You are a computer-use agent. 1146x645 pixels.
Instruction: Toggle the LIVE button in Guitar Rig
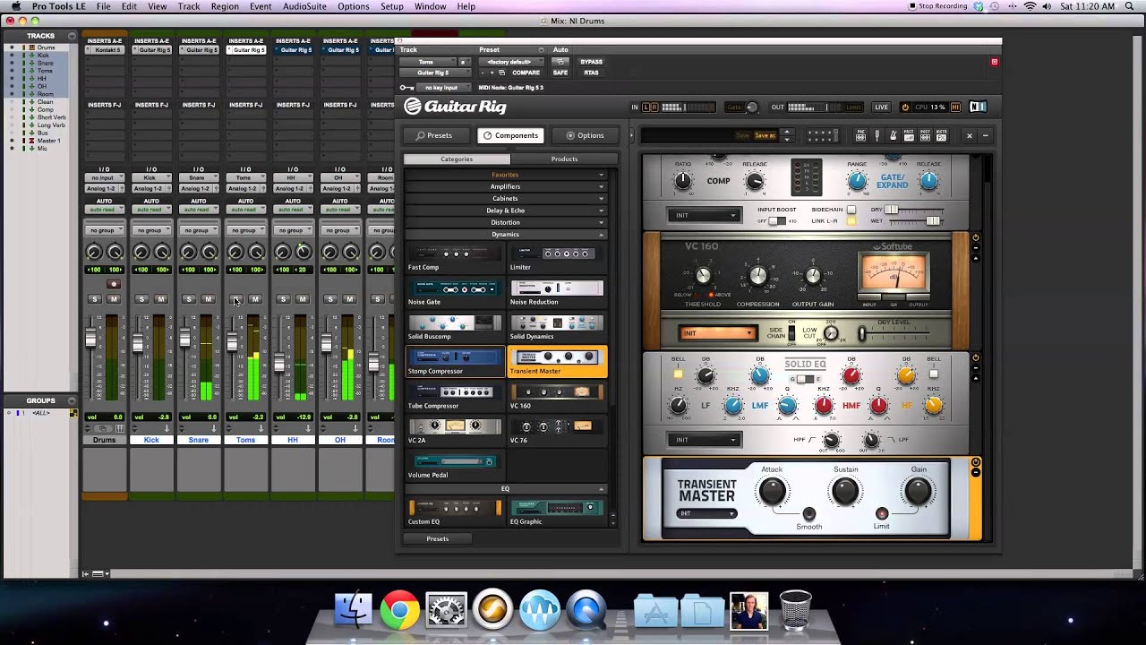(x=882, y=107)
